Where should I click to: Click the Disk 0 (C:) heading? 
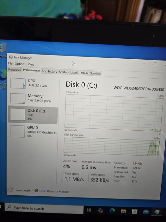(82, 85)
